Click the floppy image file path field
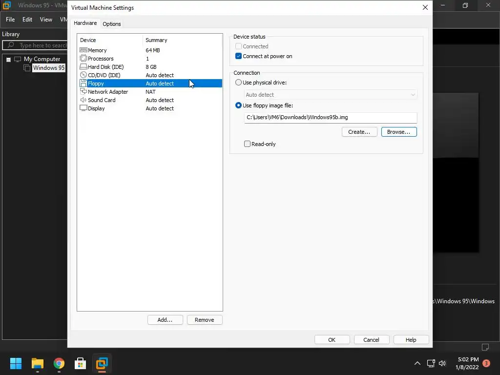The width and height of the screenshot is (500, 375). point(331,117)
